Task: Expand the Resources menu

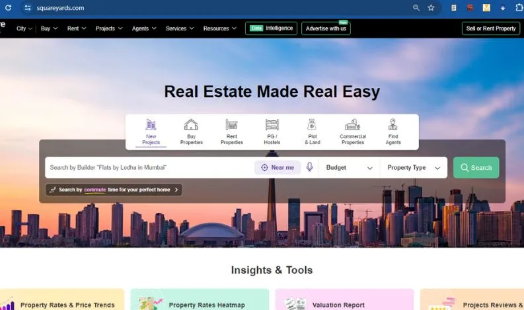Action: pyautogui.click(x=220, y=28)
